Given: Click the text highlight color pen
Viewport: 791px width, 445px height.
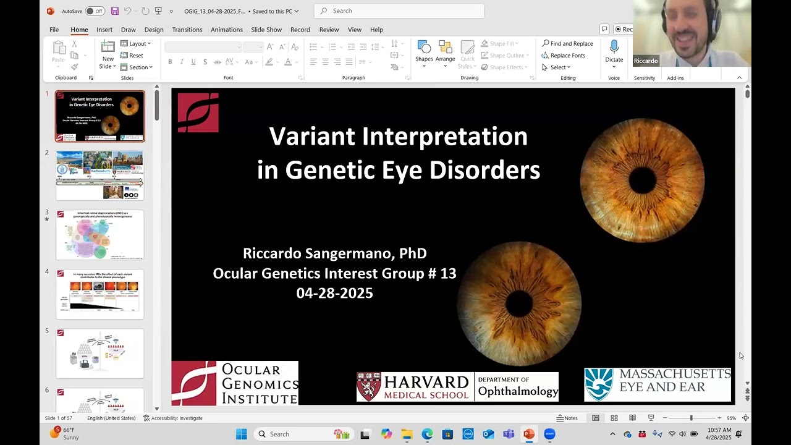Looking at the screenshot, I should (x=269, y=62).
